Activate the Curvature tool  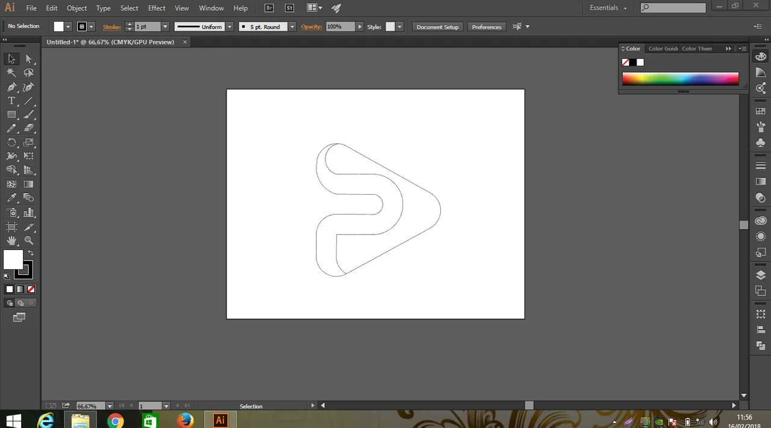point(28,87)
